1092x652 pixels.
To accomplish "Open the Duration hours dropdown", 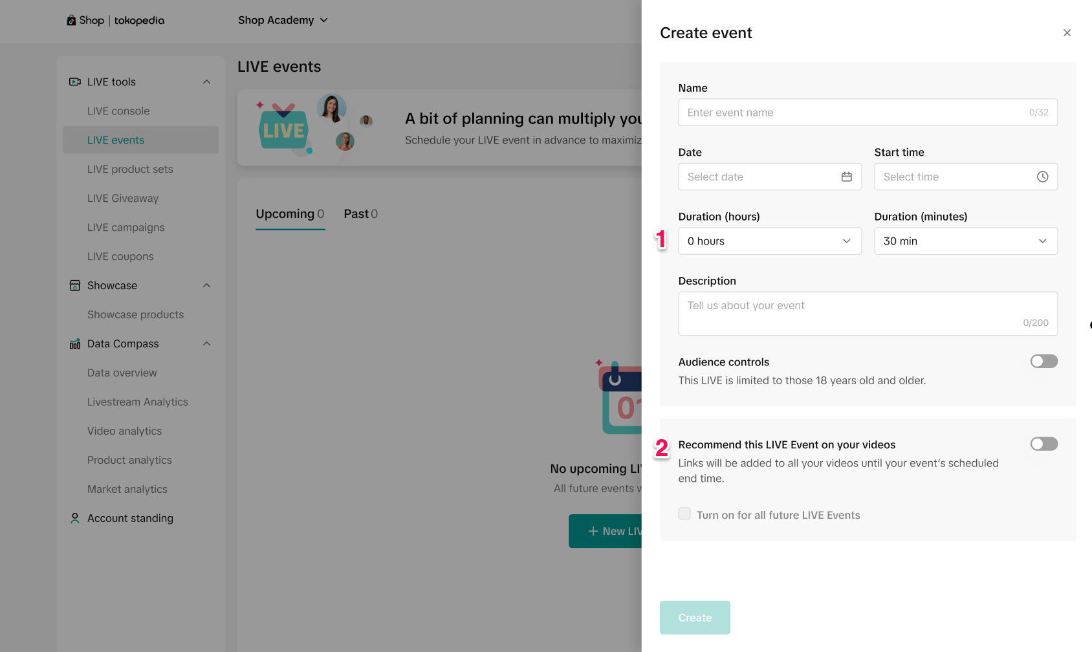I will 769,241.
